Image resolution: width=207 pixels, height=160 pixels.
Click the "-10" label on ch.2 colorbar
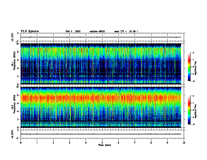click(x=193, y=124)
